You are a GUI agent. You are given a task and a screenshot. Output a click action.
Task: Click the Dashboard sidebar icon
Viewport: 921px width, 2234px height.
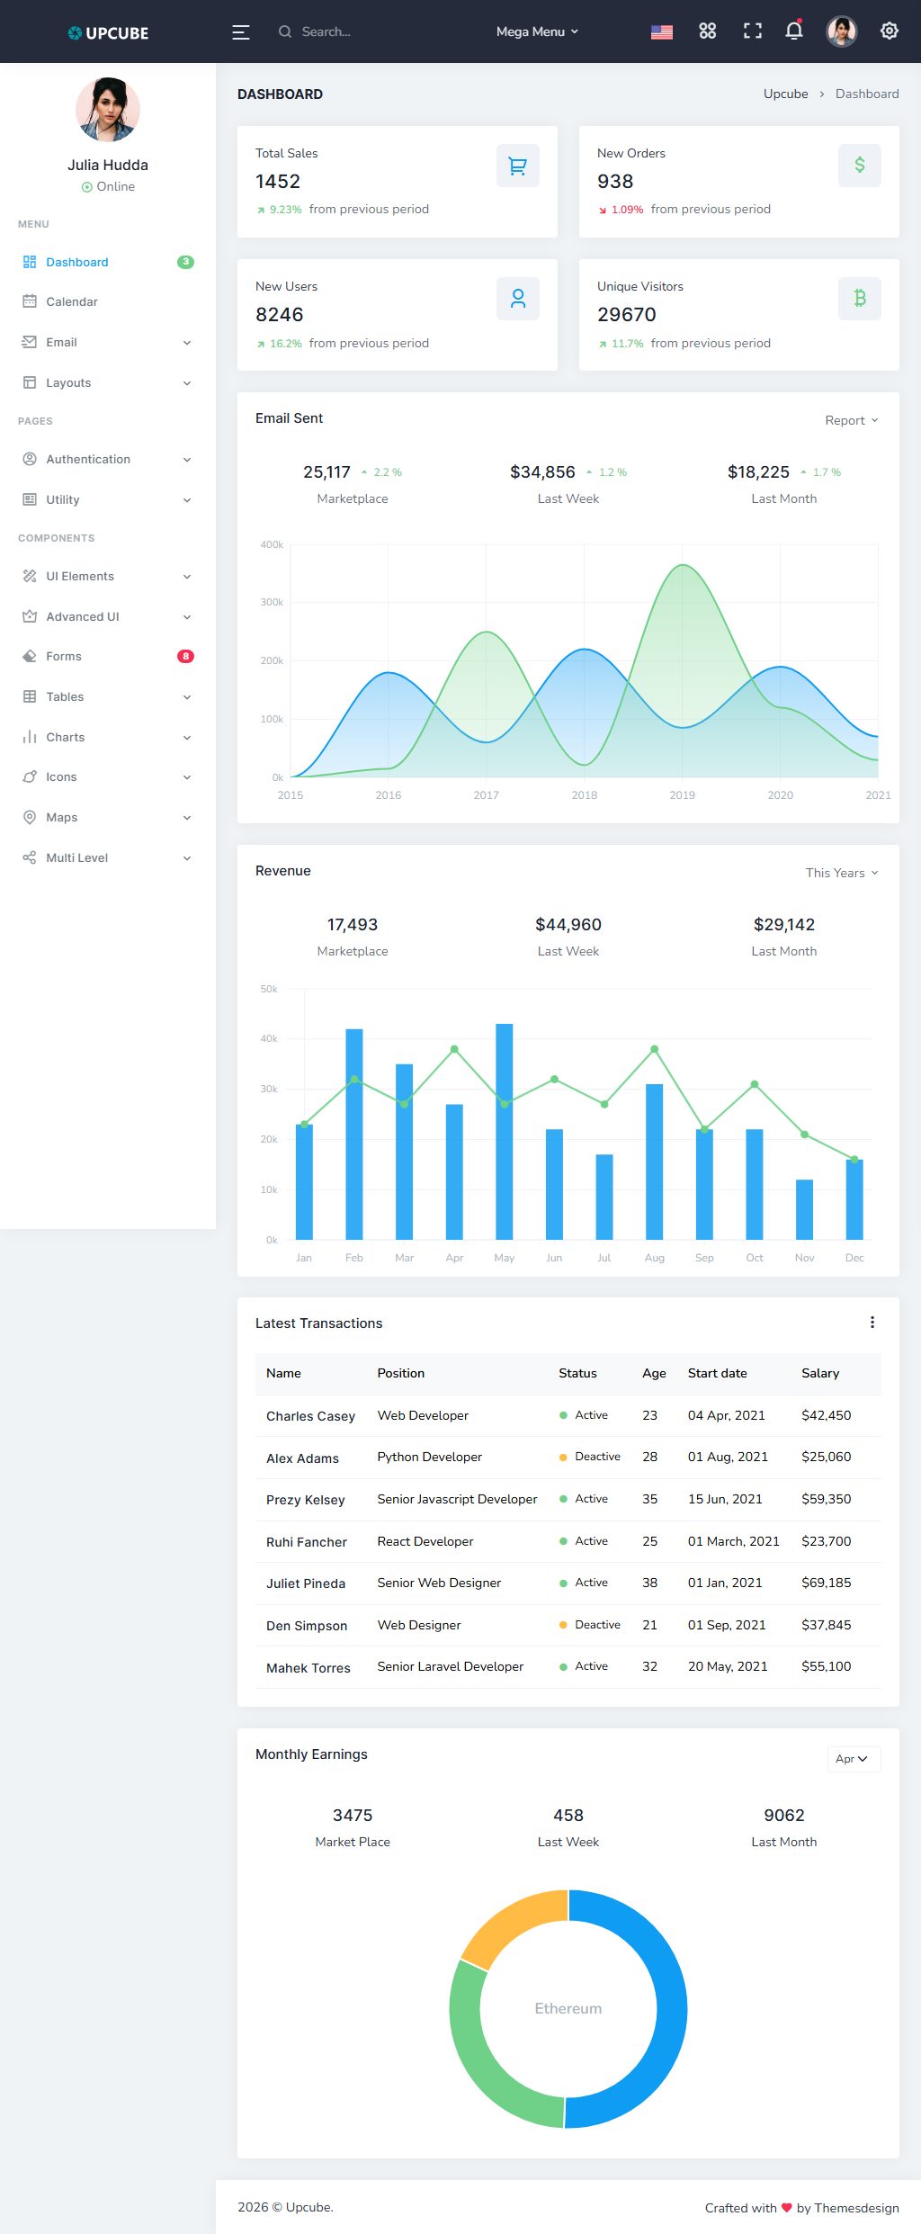[30, 262]
